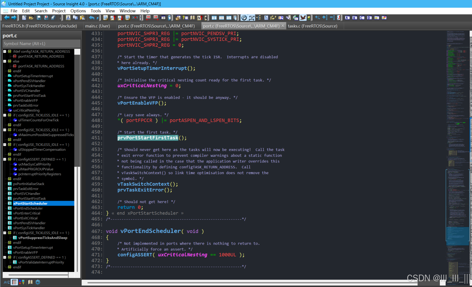Select vPortValidateInterruptPriority in symbol list
The height and width of the screenshot is (287, 472).
[x=41, y=262]
